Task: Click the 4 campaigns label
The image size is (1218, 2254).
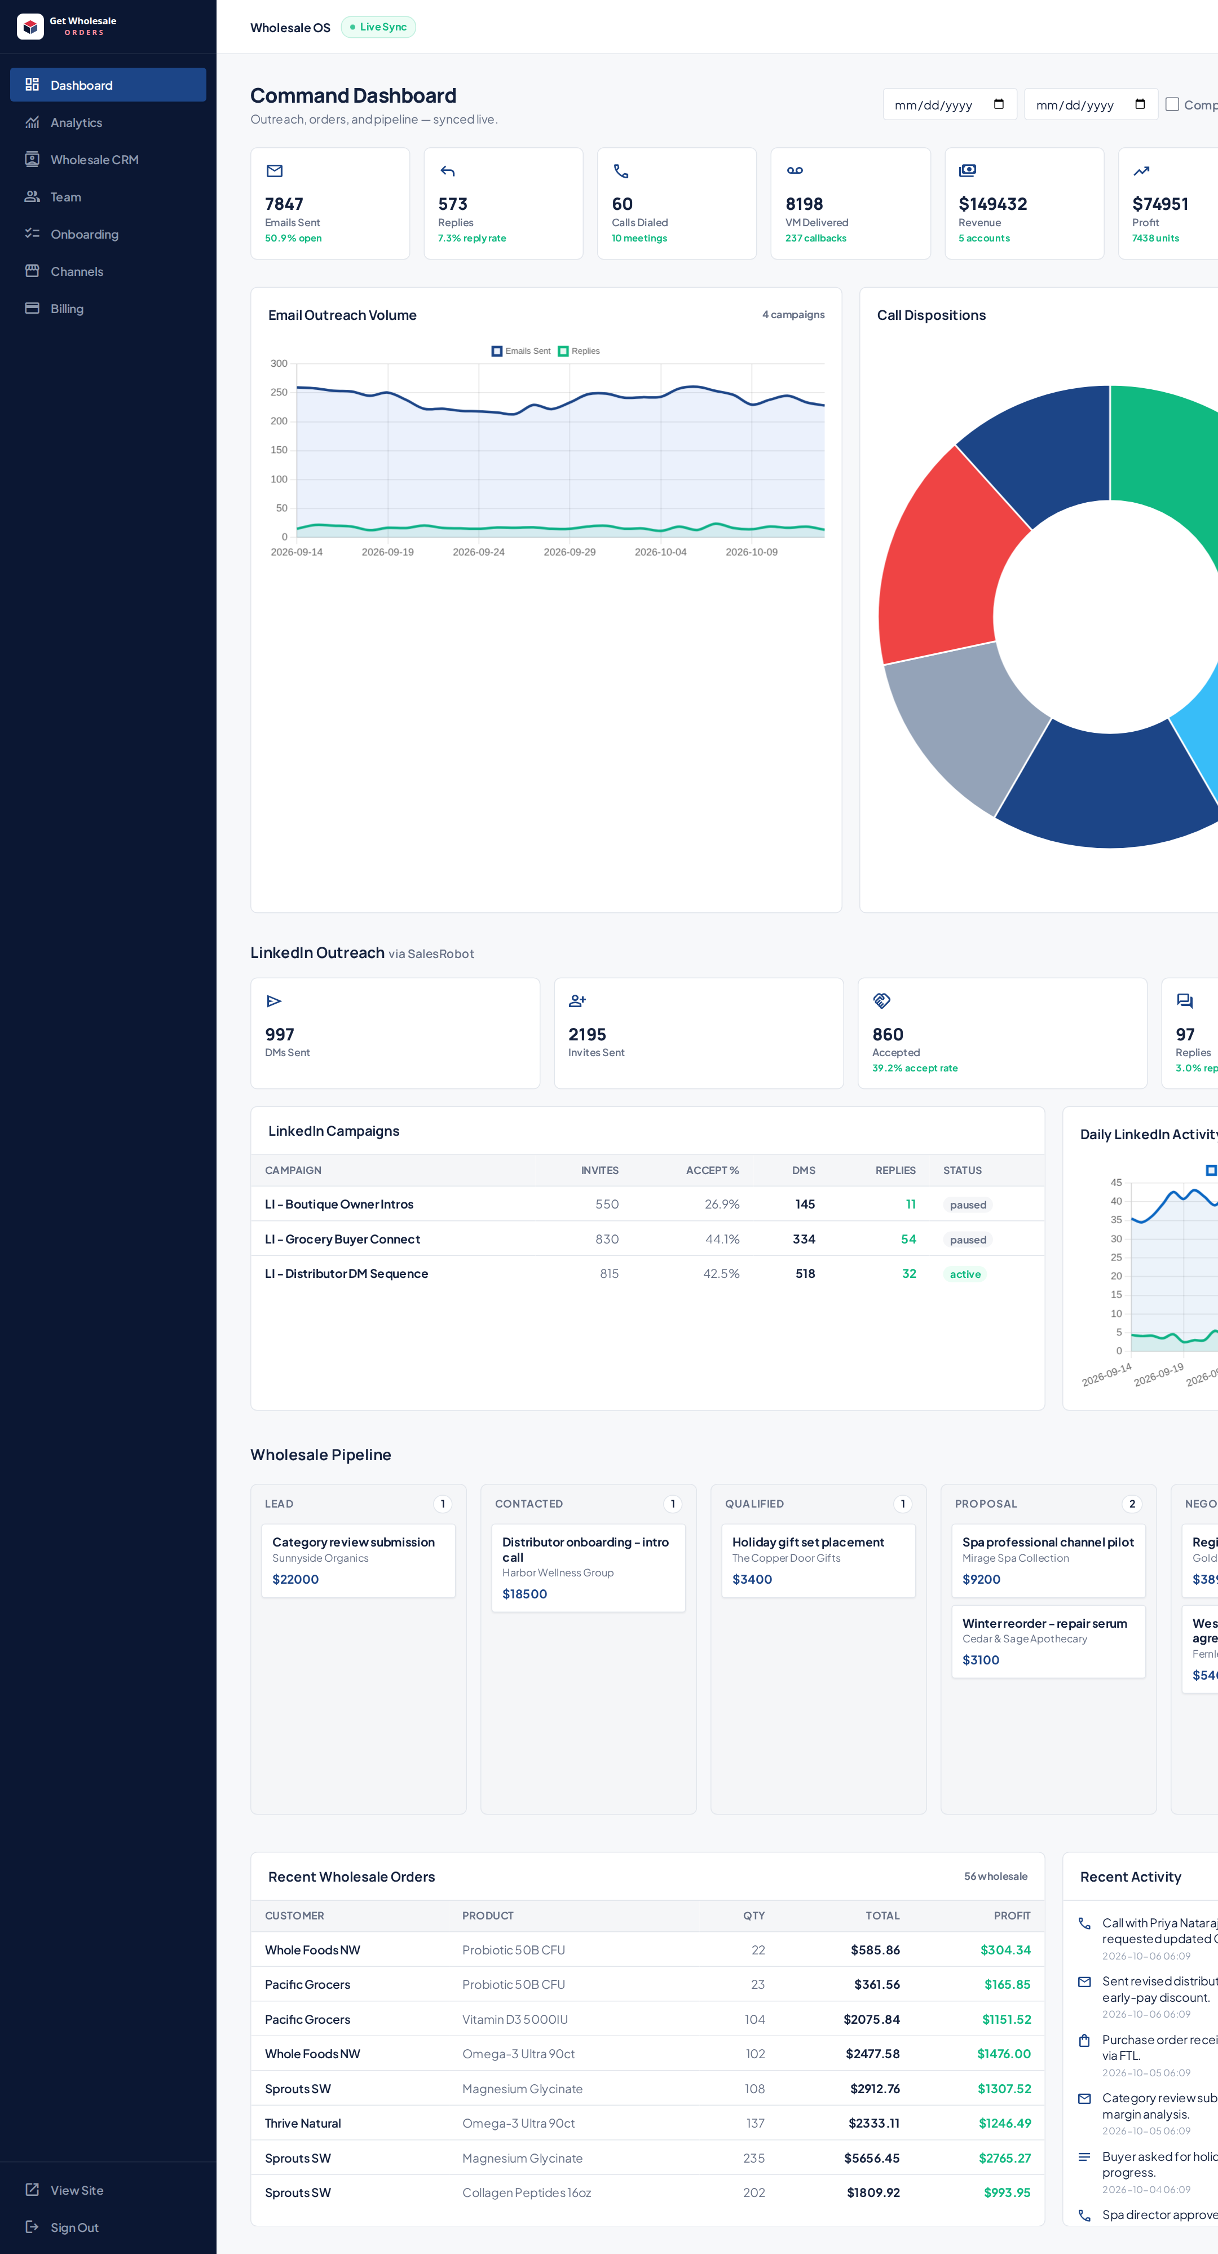Action: pos(793,314)
